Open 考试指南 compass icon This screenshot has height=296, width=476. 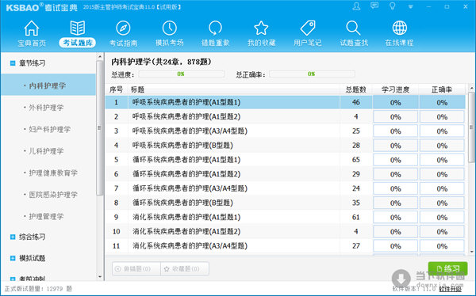click(x=123, y=28)
